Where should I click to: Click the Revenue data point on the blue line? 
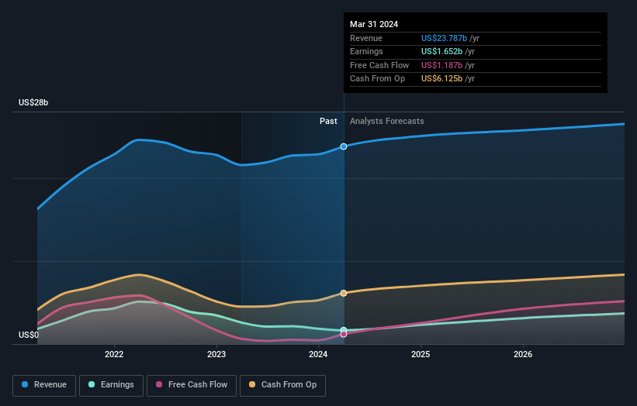click(x=344, y=146)
